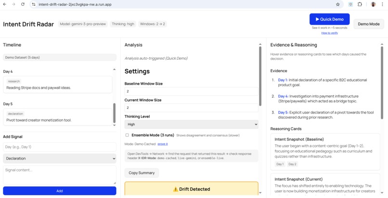Click Copy Summary button
Image resolution: width=388 pixels, height=198 pixels.
coord(142,173)
